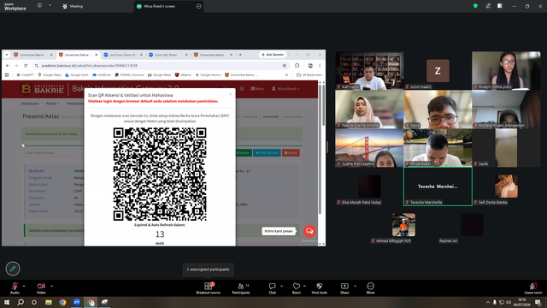The image size is (547, 308).
Task: Open new browser tab plus button
Action: (x=240, y=55)
